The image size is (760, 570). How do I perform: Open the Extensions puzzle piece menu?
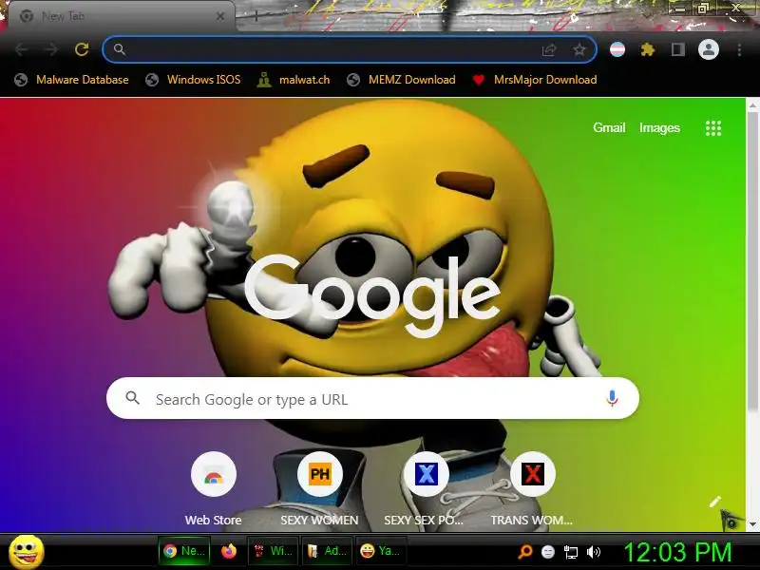tap(648, 49)
